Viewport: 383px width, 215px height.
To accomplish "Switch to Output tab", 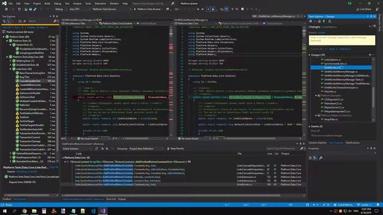I will [121, 199].
